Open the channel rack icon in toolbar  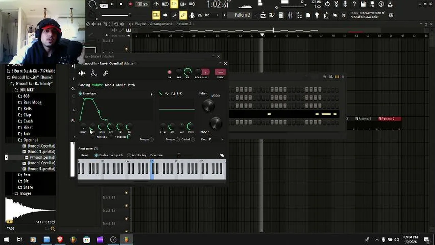click(281, 15)
